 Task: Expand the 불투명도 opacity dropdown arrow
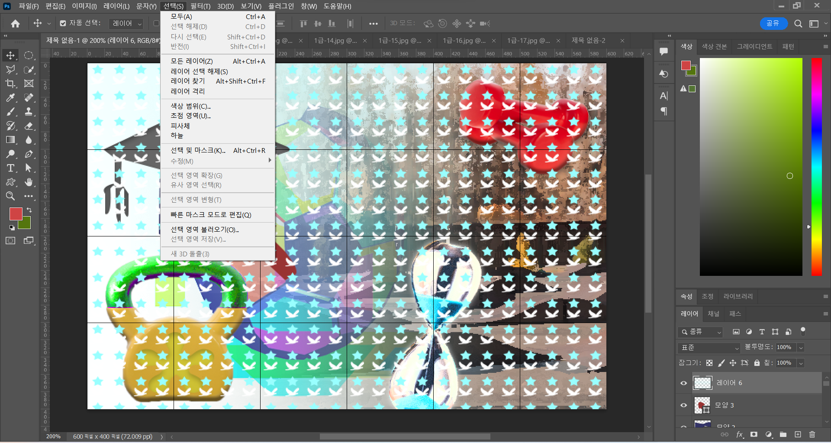[x=801, y=347]
